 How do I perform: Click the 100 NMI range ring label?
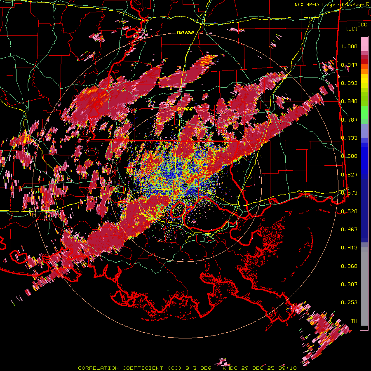185,33
